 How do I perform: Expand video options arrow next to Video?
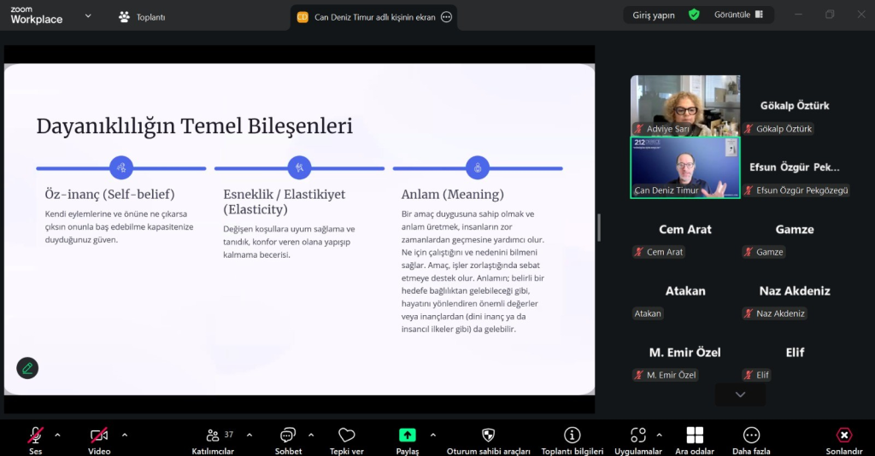125,435
